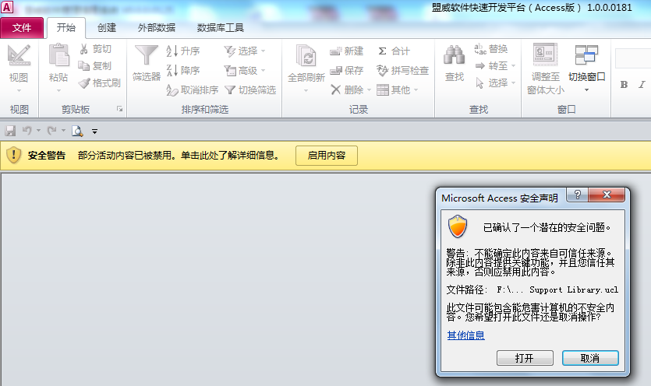Click 打开 in the security dialog
This screenshot has width=651, height=386.
pyautogui.click(x=525, y=358)
